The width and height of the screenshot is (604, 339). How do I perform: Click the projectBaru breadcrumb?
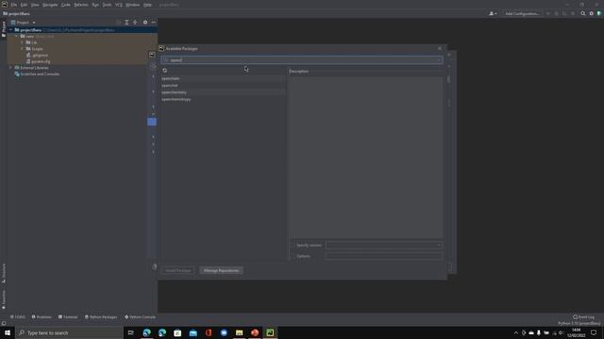pos(17,13)
